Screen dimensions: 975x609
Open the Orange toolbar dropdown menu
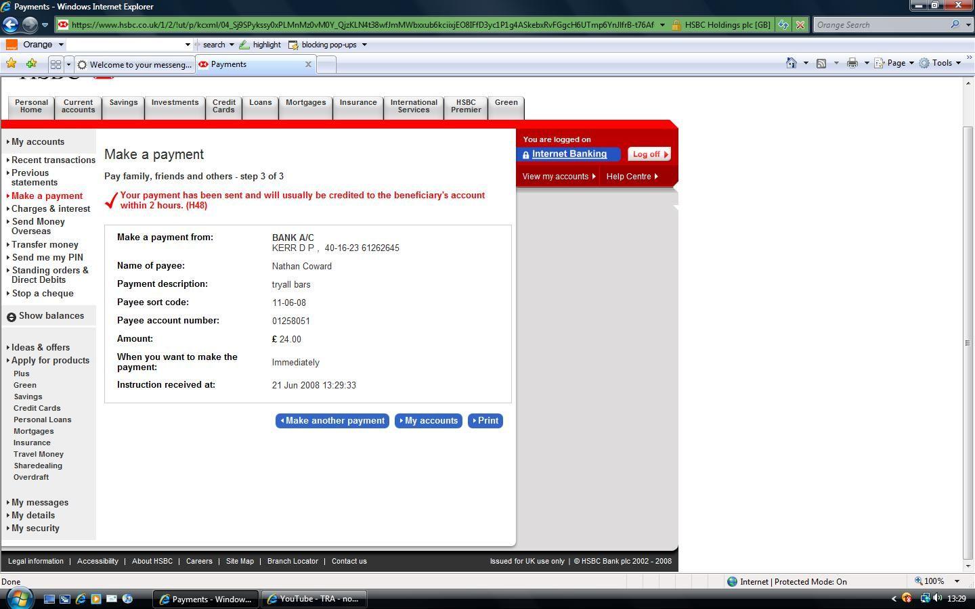(61, 45)
